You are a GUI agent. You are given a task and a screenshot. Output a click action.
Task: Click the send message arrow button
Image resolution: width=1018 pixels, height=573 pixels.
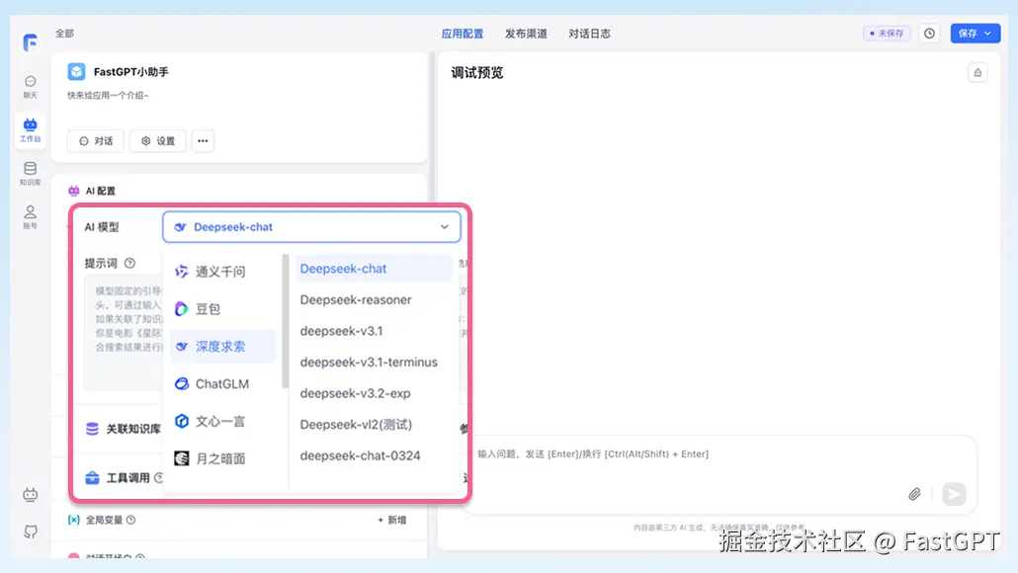point(954,495)
